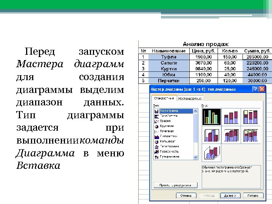272x204 pixels.
Task: Choose the 100% stacked histogram subtype
Action: coord(251,117)
